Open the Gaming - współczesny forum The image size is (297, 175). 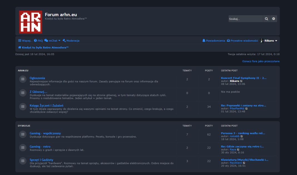click(45, 133)
